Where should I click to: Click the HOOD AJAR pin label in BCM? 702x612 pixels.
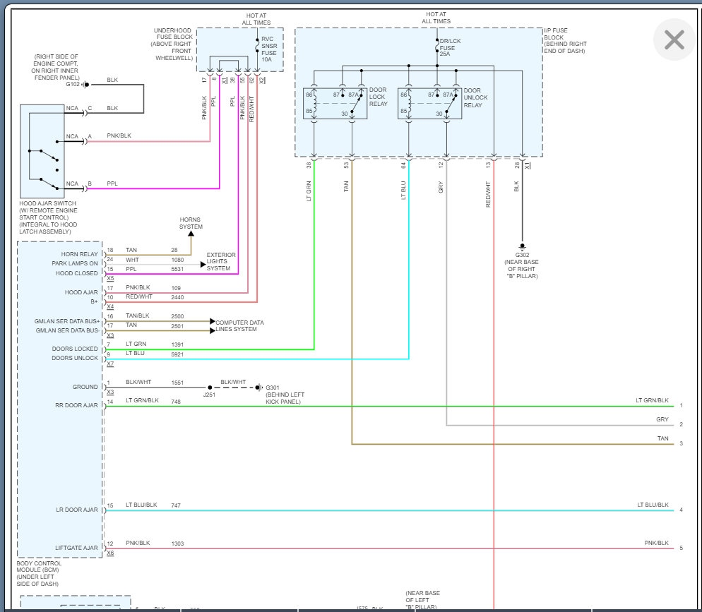[81, 292]
